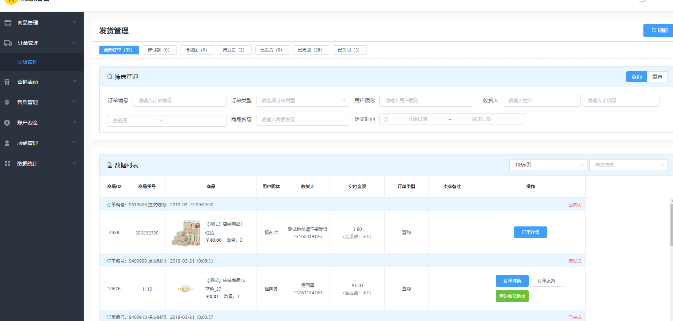Open 发货管理 in the sidebar
This screenshot has height=321, width=673.
(x=42, y=62)
